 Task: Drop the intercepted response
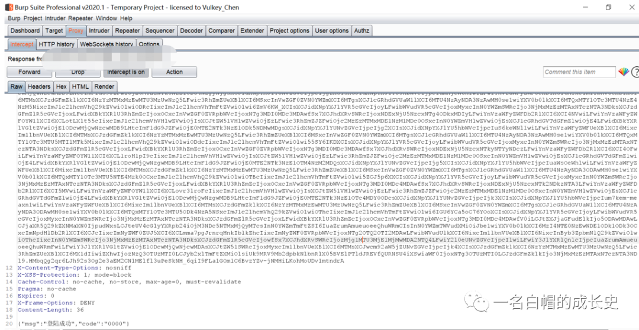(x=78, y=72)
